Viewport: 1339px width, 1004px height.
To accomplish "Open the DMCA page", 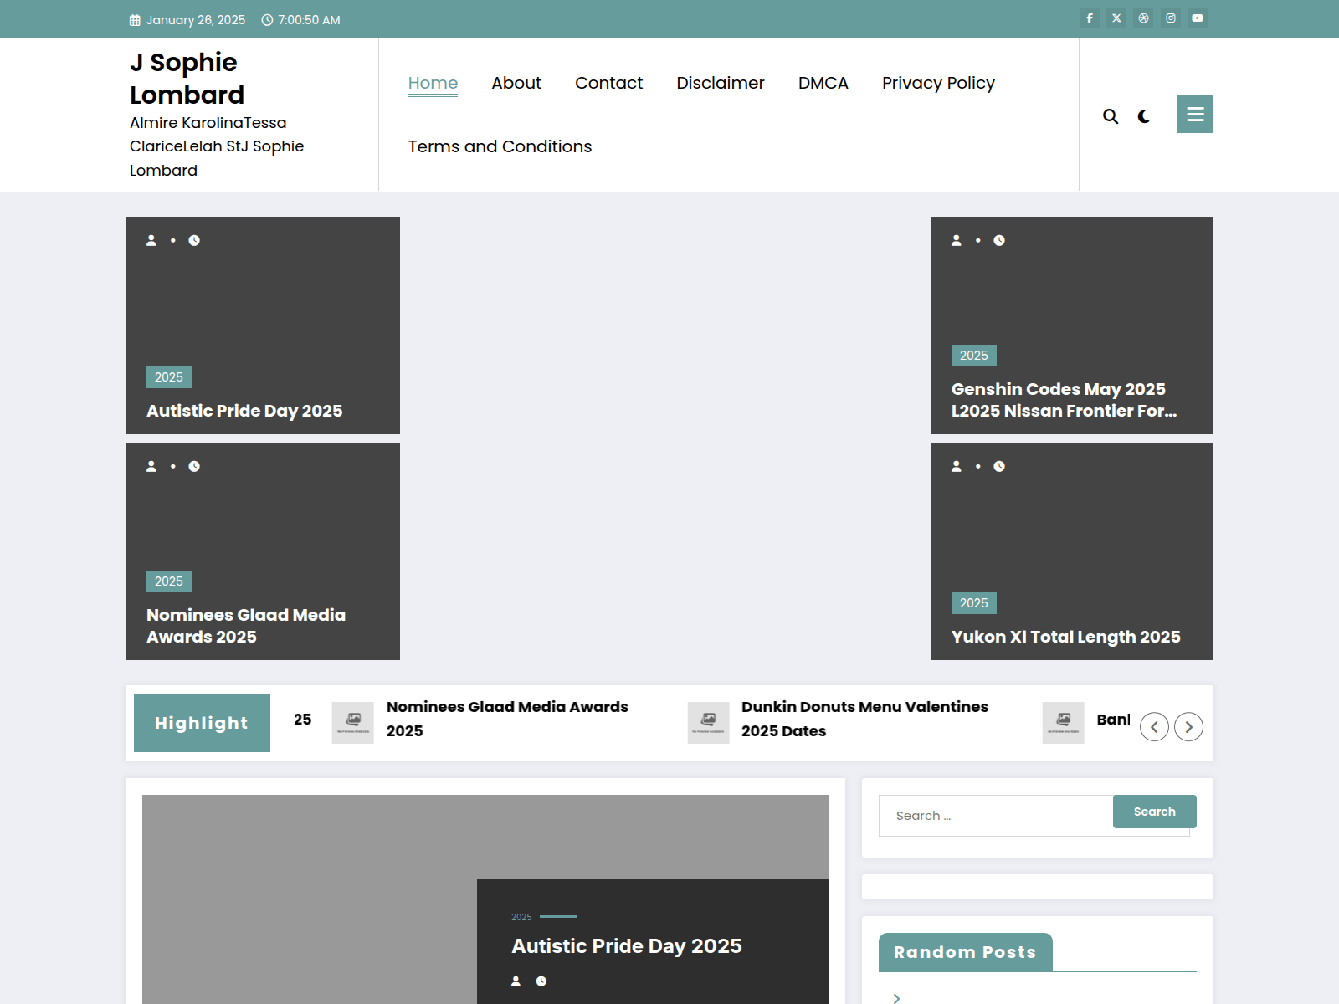I will point(823,83).
